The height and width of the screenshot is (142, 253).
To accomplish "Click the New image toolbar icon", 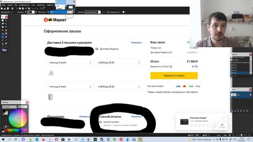I will pos(2,8).
